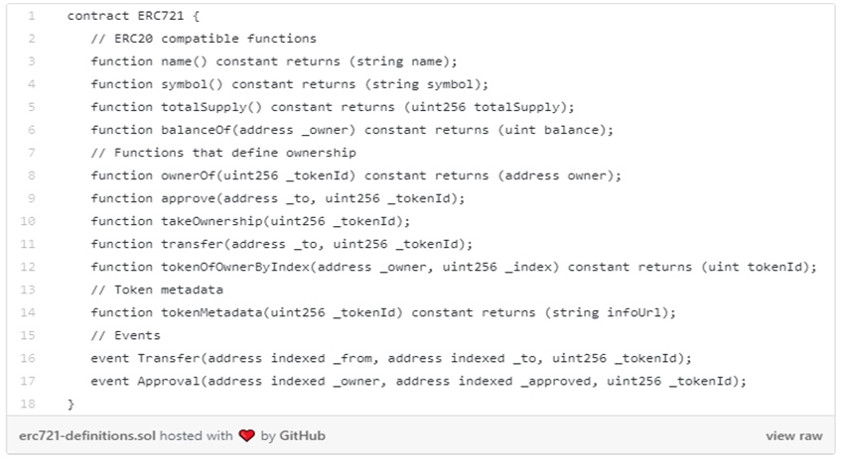
Task: Click the totalSupply() function line
Action: coord(332,107)
